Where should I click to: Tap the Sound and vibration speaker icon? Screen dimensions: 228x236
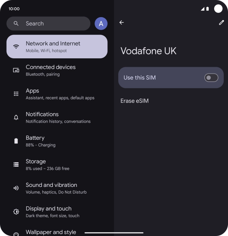pyautogui.click(x=16, y=188)
